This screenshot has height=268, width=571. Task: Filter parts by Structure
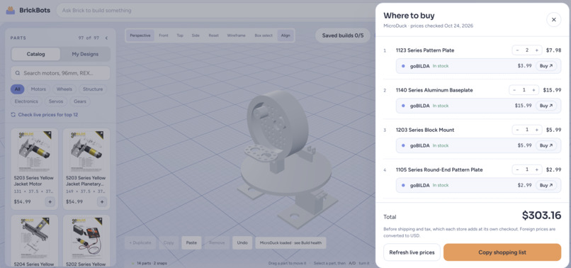click(93, 89)
